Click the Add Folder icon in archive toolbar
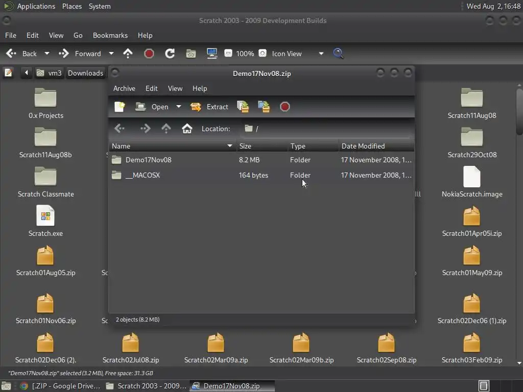Image resolution: width=523 pixels, height=392 pixels. 264,107
